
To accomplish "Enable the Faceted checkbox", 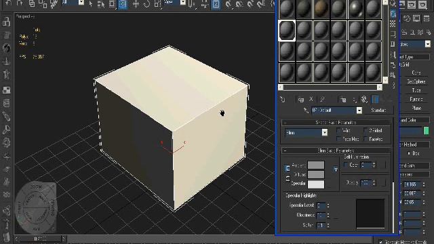I will [366, 138].
